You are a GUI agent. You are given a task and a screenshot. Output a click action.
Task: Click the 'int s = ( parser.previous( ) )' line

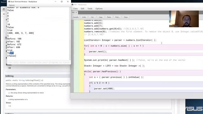[x=116, y=77]
